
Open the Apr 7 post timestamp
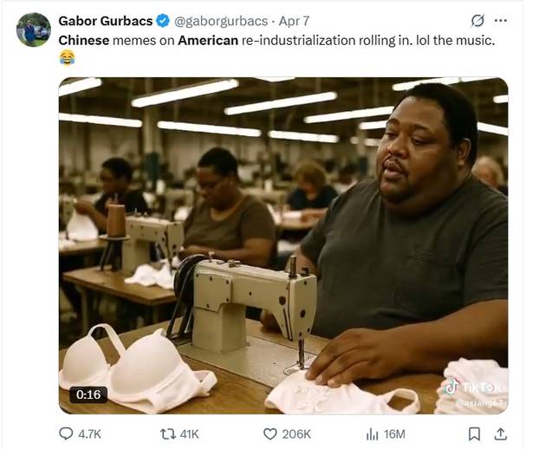point(294,22)
